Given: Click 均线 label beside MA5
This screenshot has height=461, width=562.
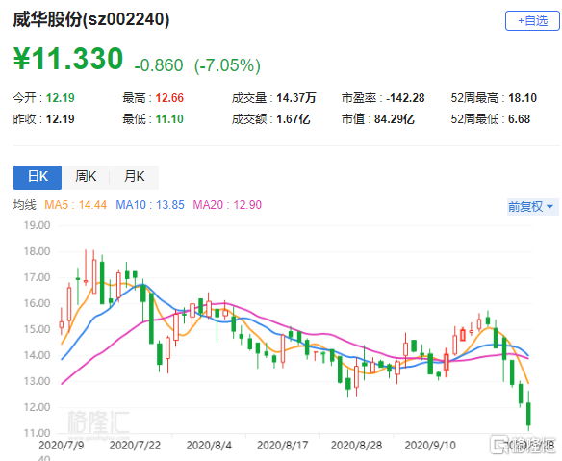Looking at the screenshot, I should click(25, 205).
